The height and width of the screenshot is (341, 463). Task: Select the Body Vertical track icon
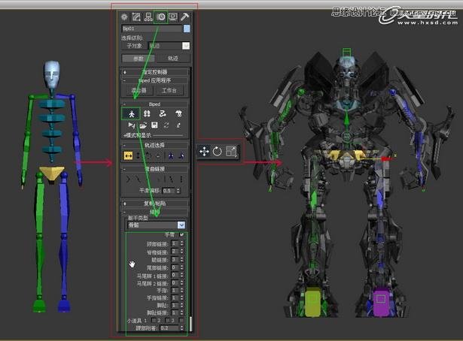tap(139, 155)
